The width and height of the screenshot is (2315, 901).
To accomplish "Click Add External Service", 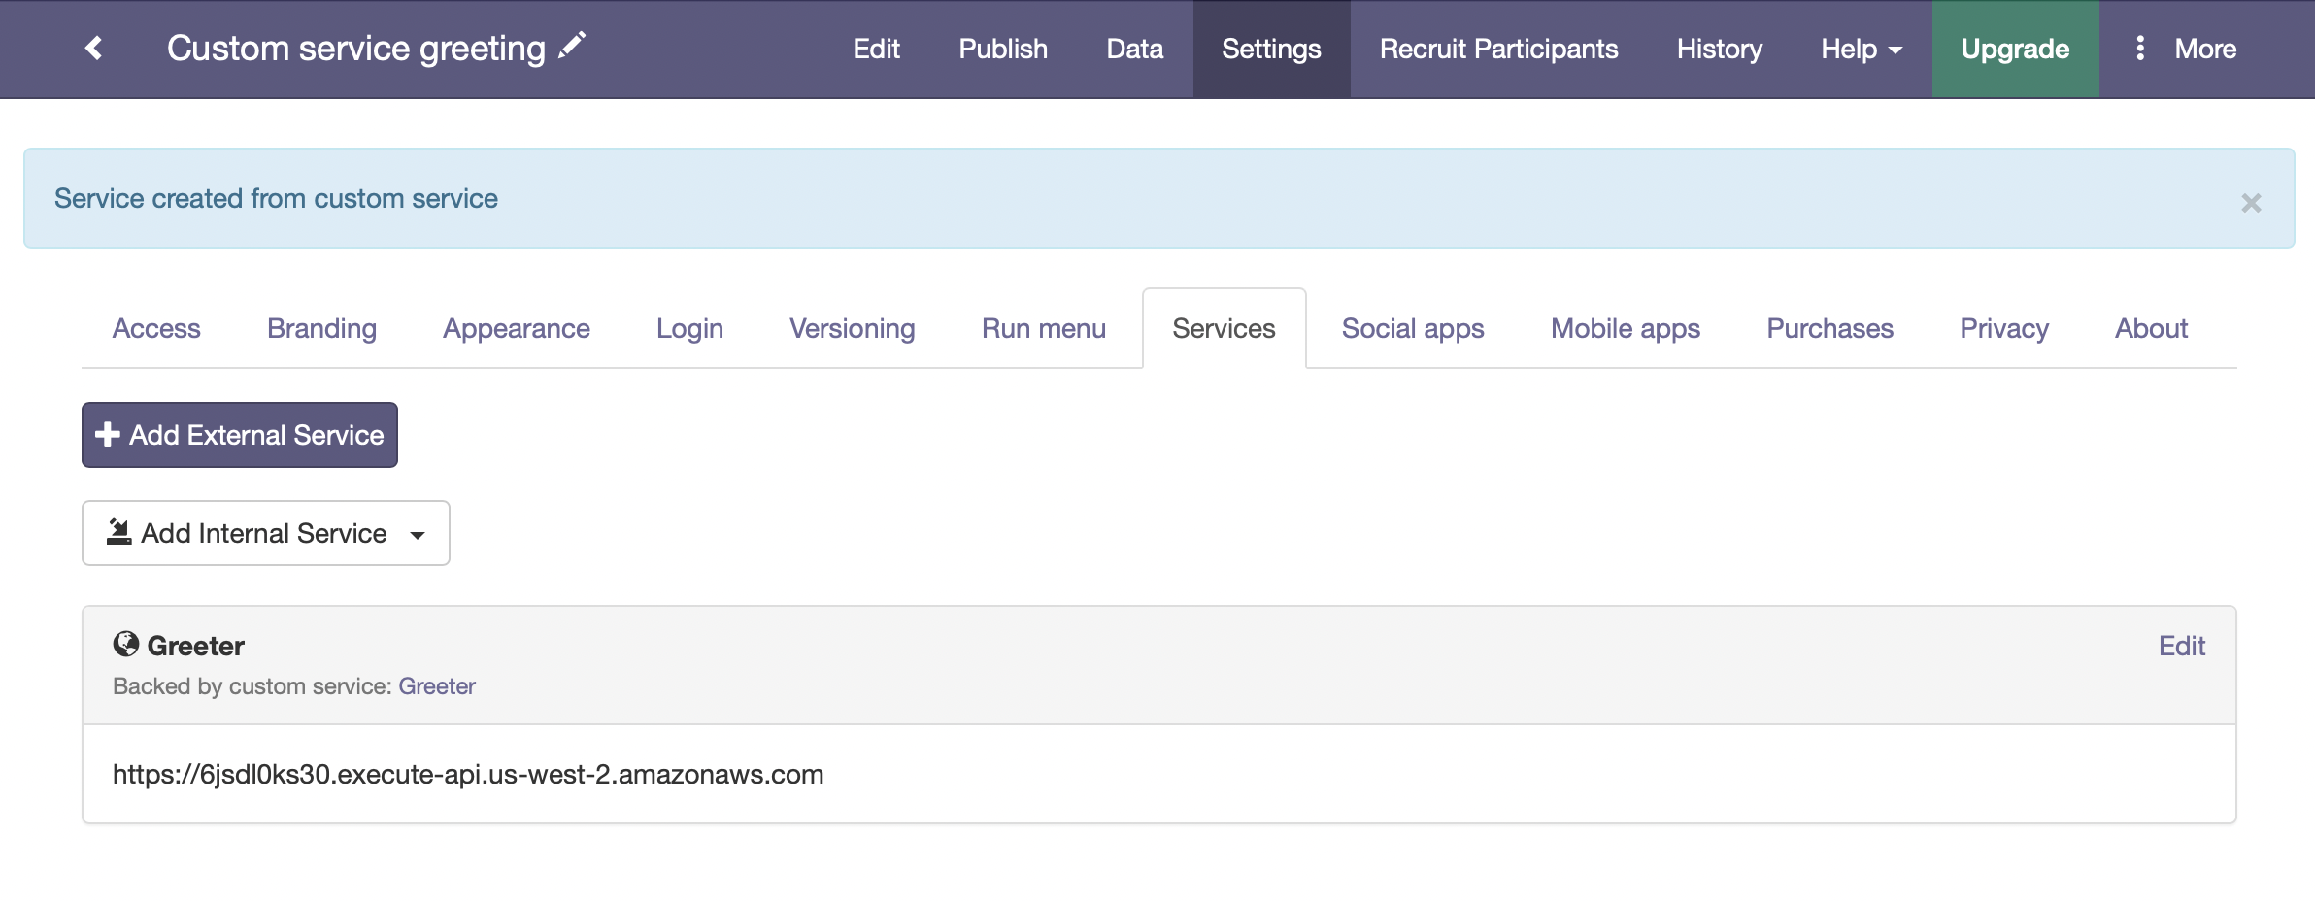I will tap(239, 434).
